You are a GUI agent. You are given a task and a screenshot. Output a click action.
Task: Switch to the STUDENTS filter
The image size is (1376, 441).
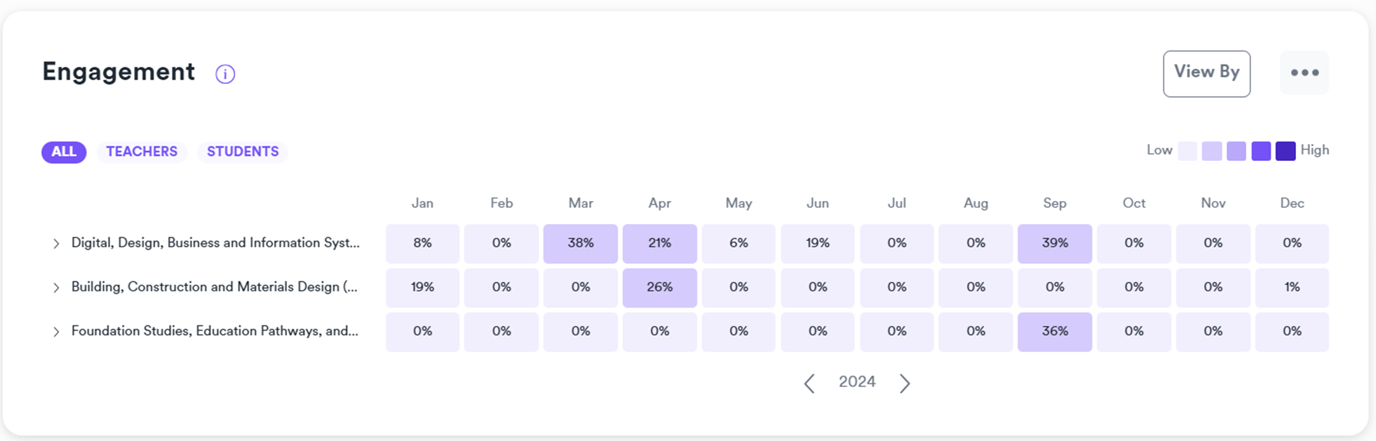click(243, 152)
